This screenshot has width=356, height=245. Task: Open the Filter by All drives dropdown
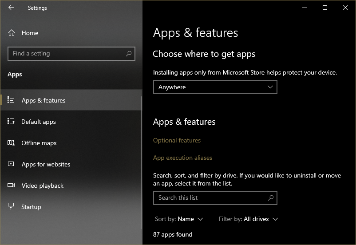tap(248, 219)
